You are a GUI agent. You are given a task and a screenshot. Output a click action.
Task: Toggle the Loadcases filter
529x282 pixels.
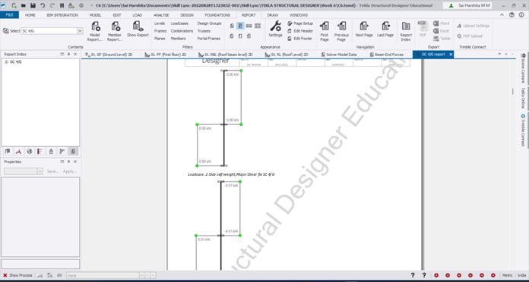point(179,23)
